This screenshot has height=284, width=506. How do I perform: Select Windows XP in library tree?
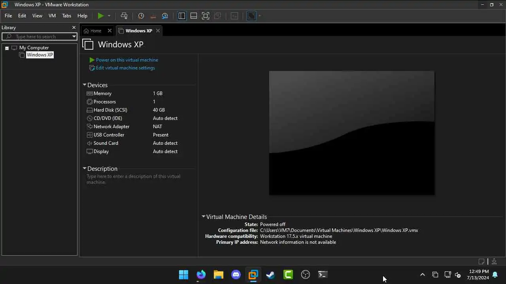[40, 55]
